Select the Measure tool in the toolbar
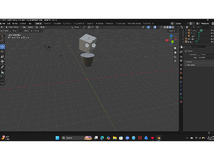This screenshot has height=160, width=214. click(x=2, y=72)
